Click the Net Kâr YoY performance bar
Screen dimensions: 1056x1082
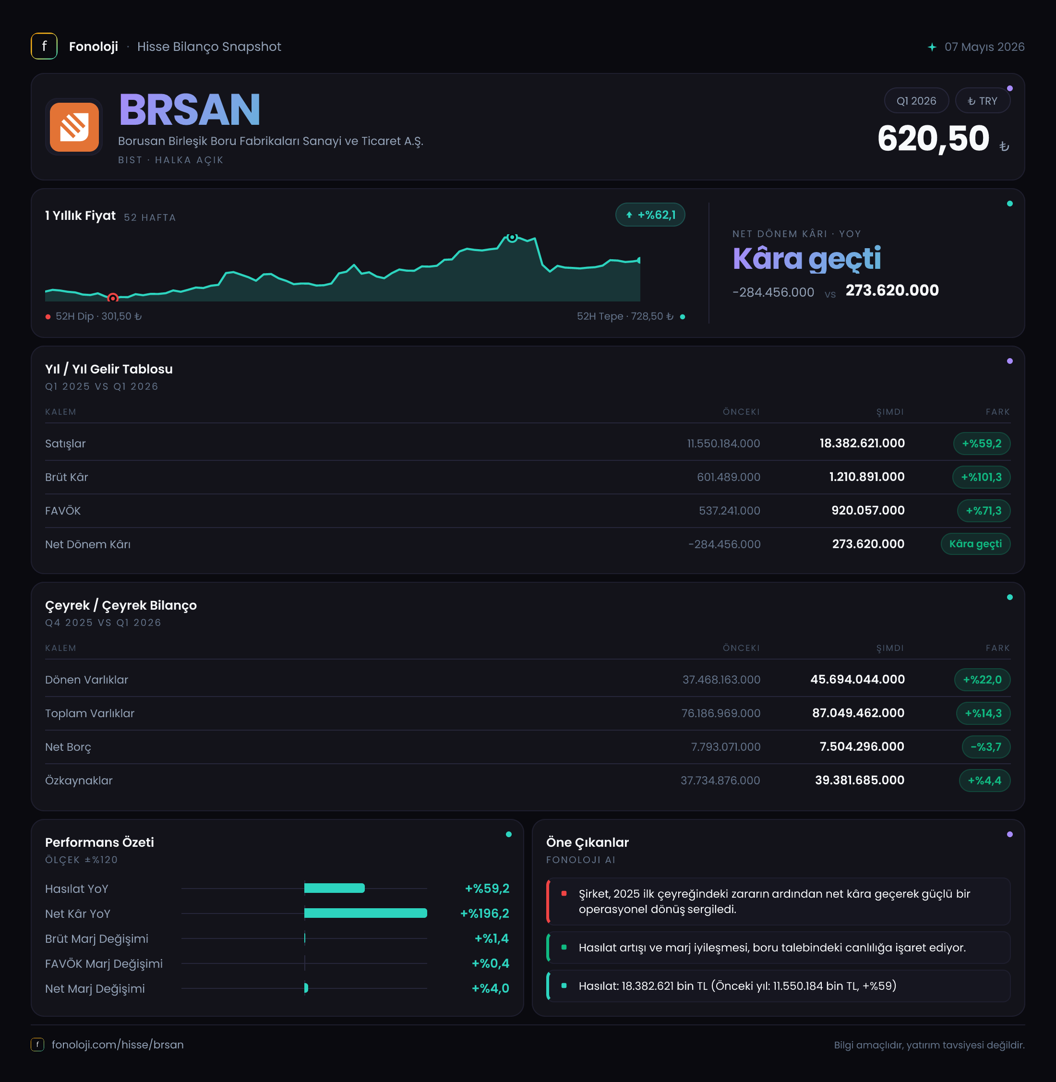pos(365,914)
